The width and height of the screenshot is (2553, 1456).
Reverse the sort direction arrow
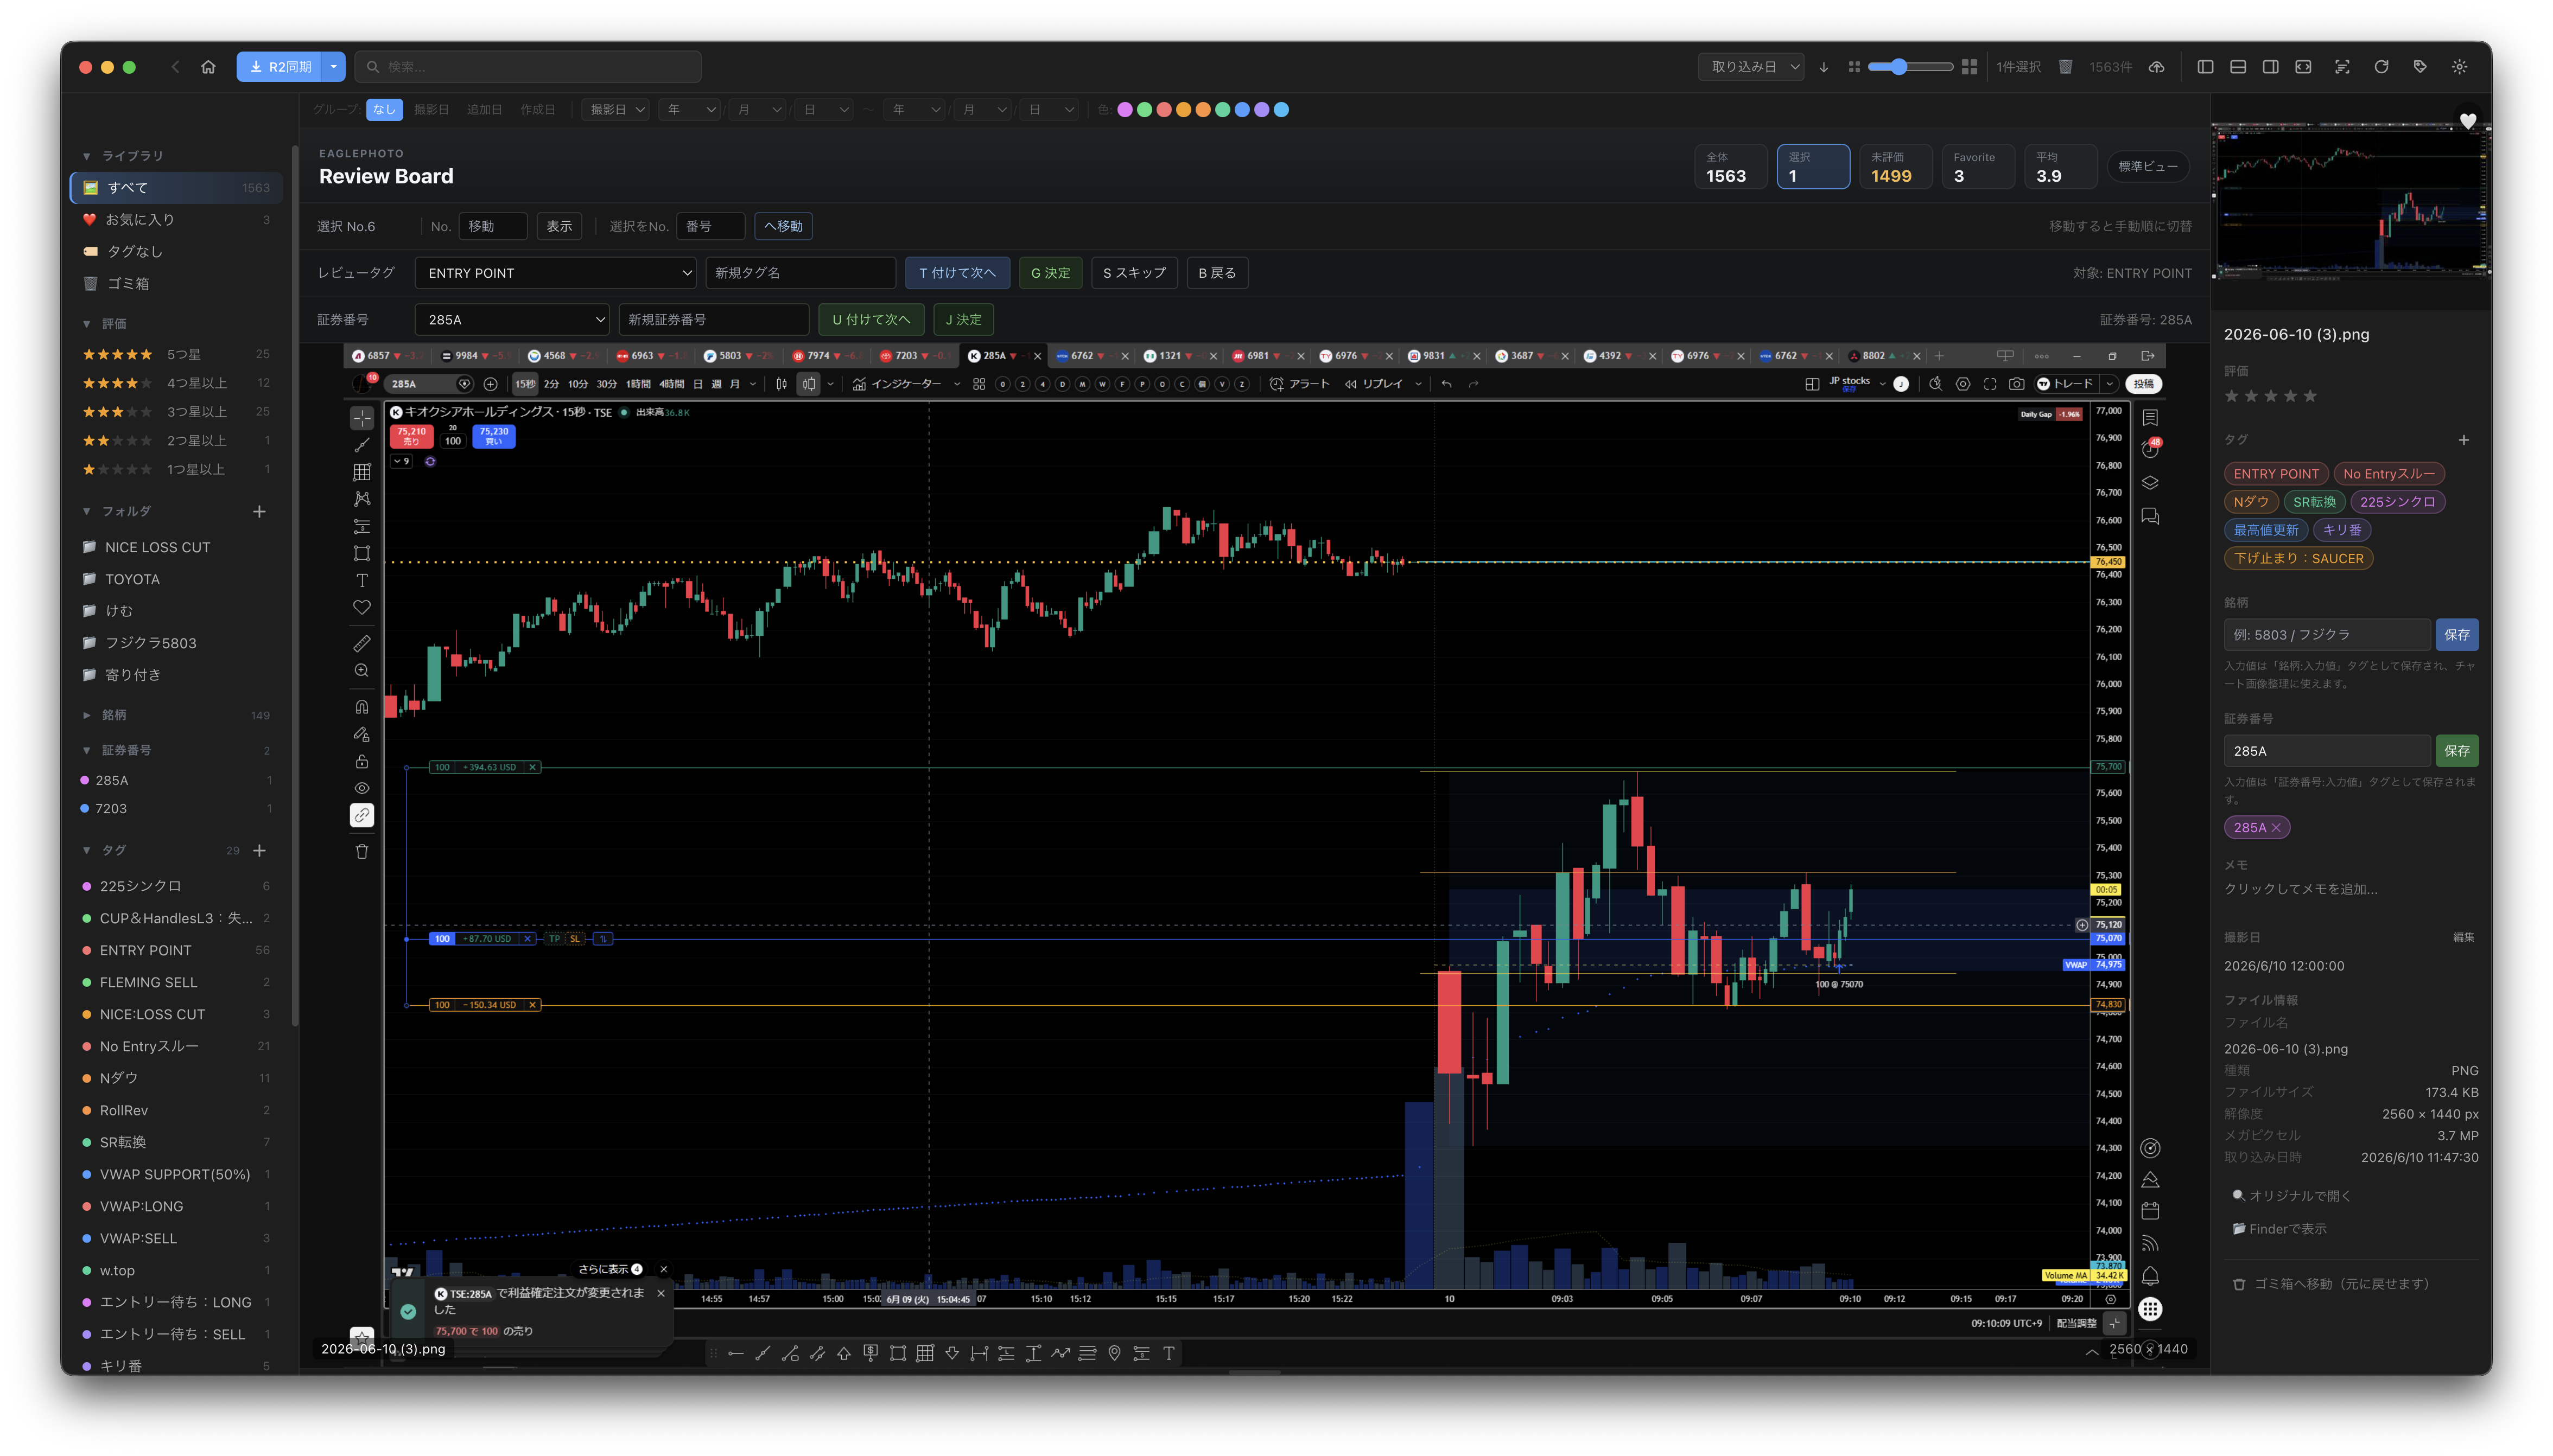(1824, 67)
